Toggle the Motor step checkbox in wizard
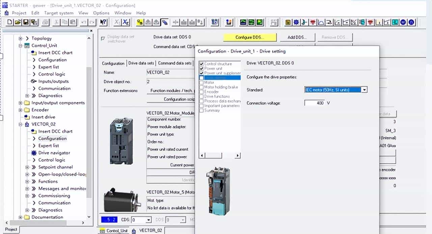 [x=201, y=82]
